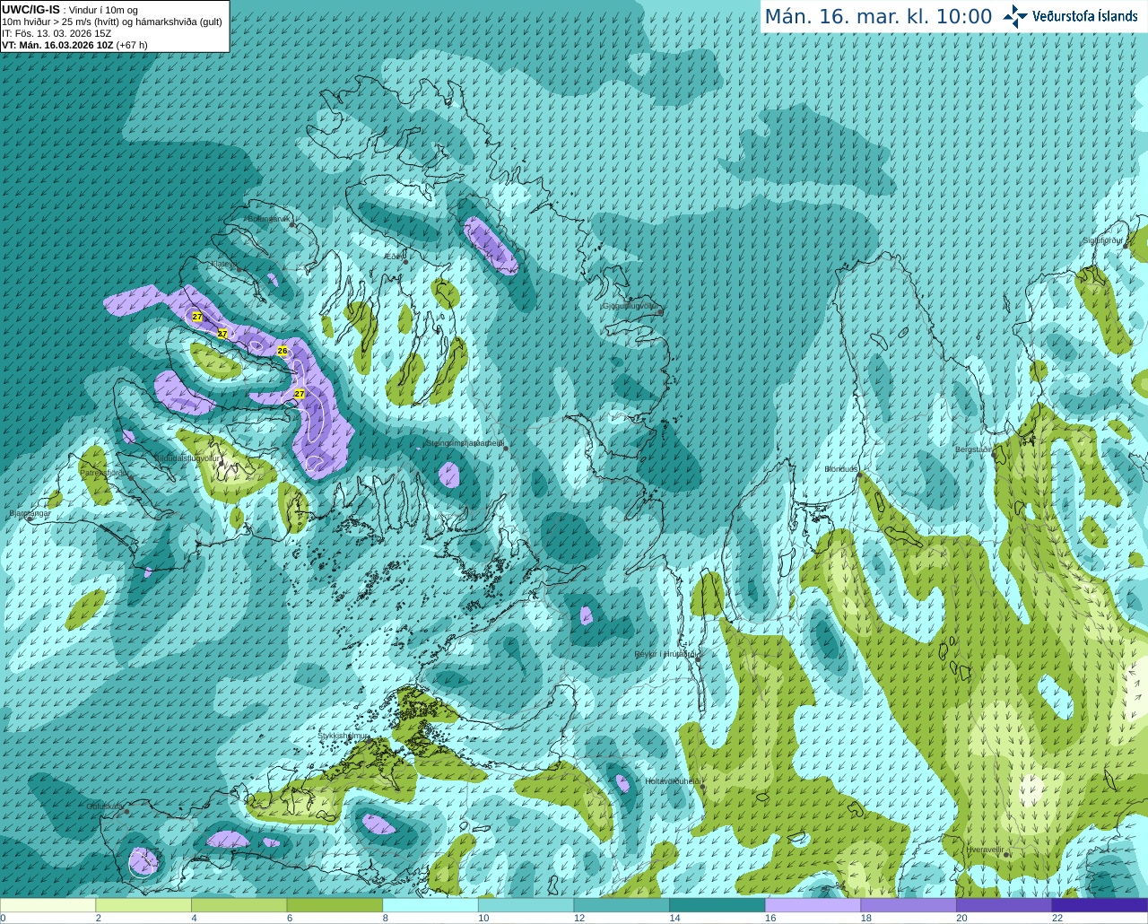Screen dimensions: 1148x924
Task: Click the Veðurstofa Íslands wordmark text
Action: (1085, 16)
